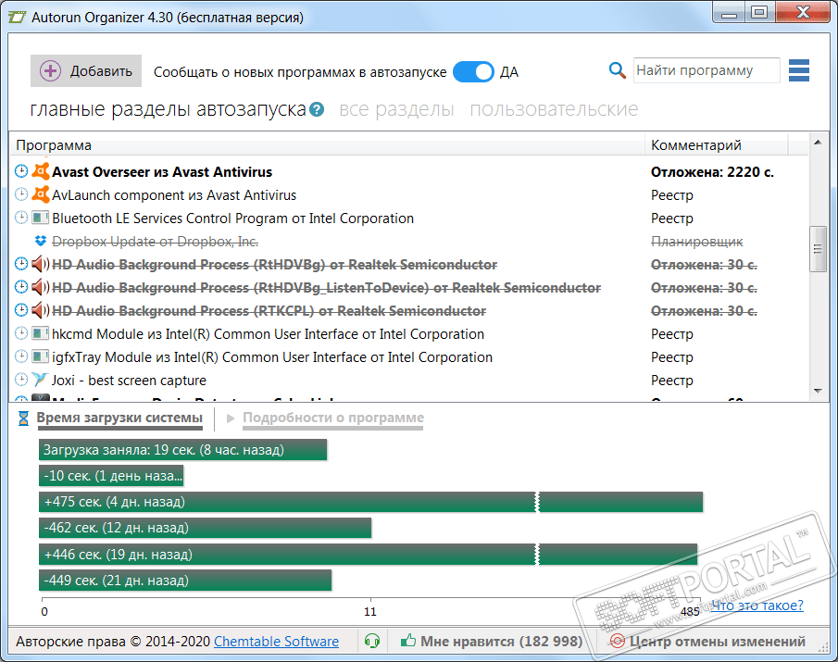Click the +446 сек. boot time bar
This screenshot has width=838, height=662.
tap(369, 554)
